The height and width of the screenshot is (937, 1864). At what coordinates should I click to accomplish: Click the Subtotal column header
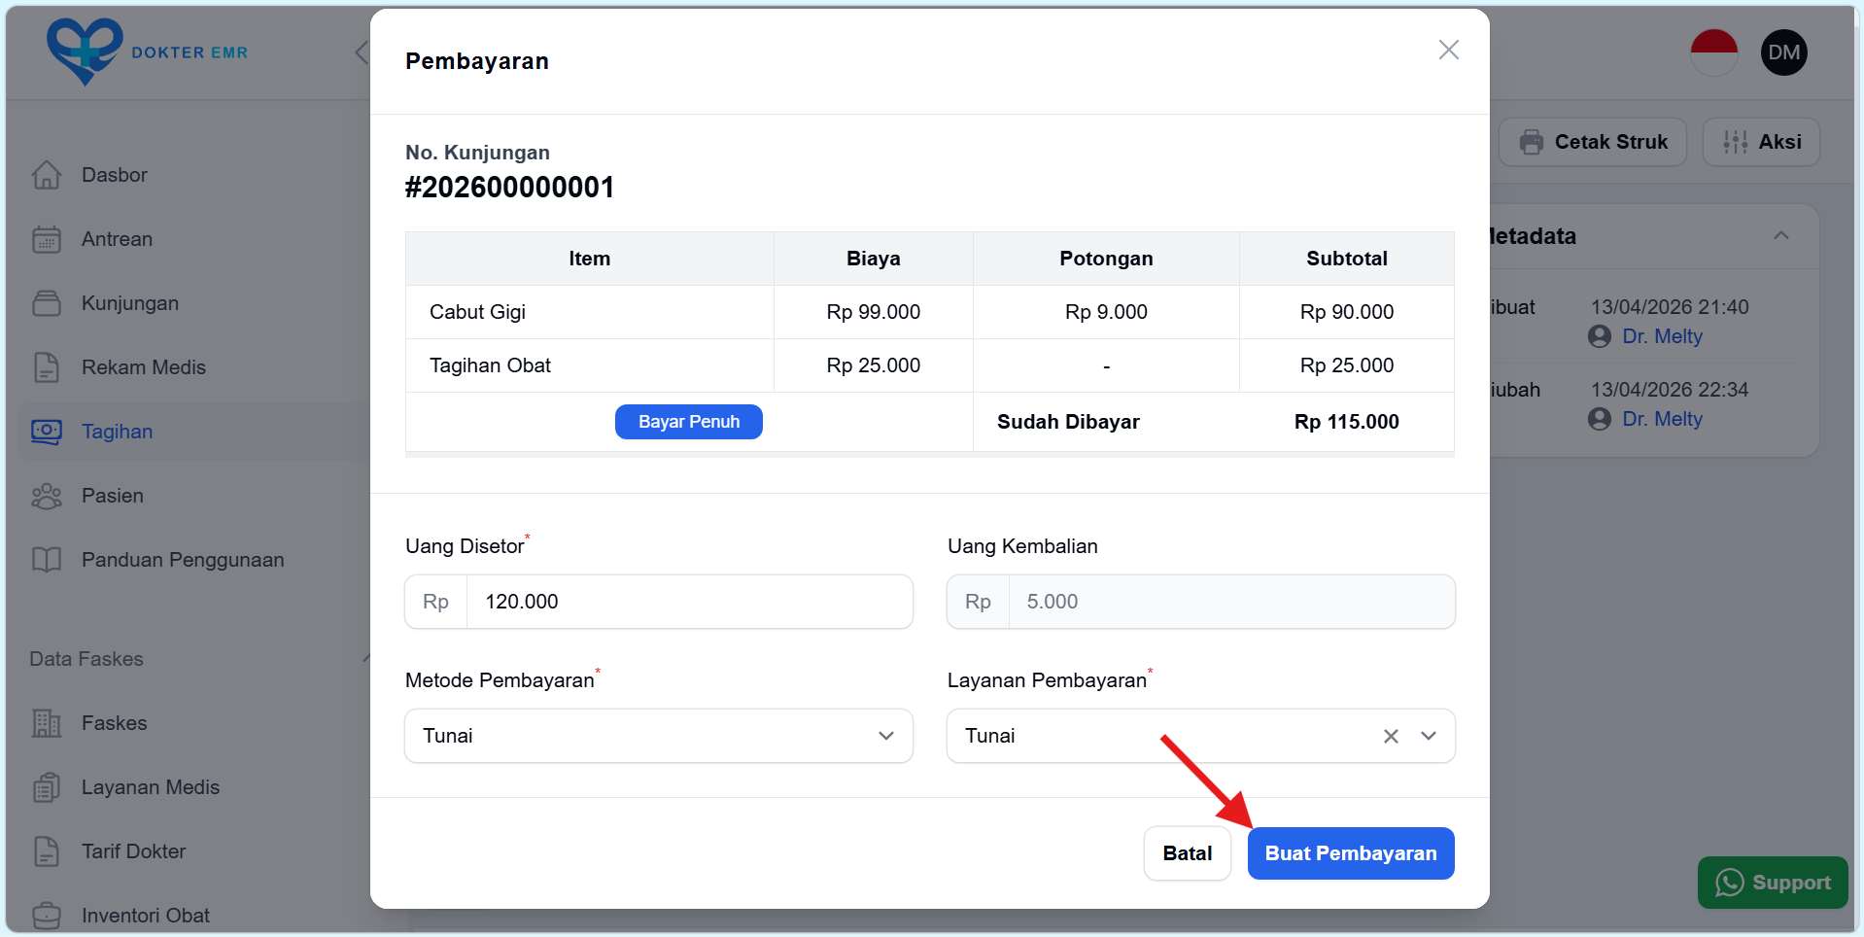1347,259
